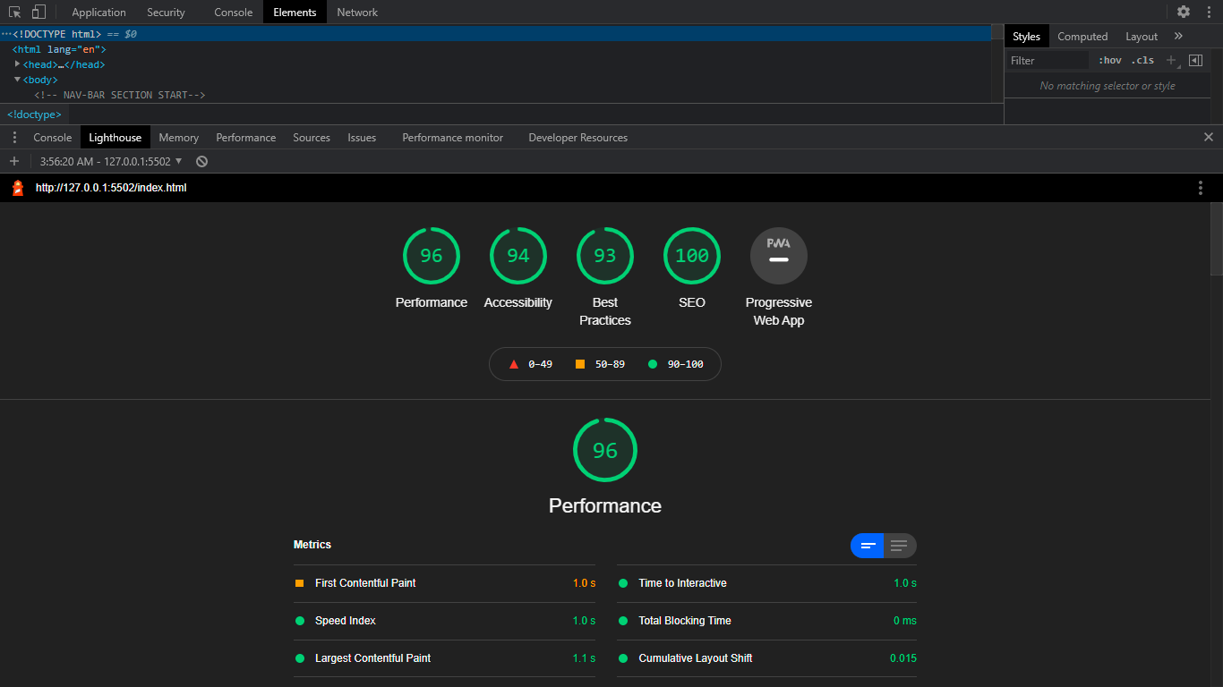Expand the Time to Interactive metric
Viewport: 1223px width, 687px height.
coord(766,583)
